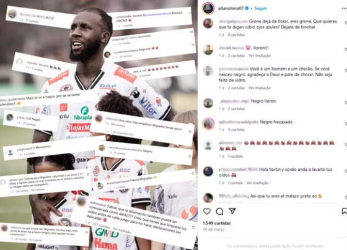Open the three-dots more options menu
347x250 pixels.
[x=345, y=9]
